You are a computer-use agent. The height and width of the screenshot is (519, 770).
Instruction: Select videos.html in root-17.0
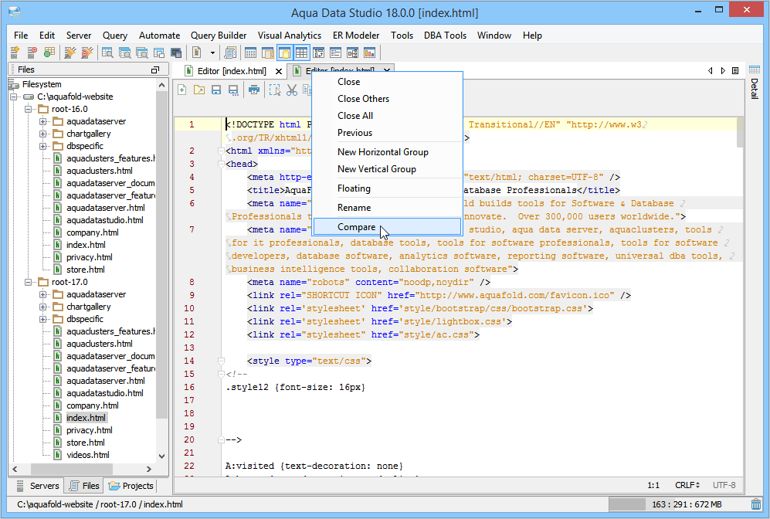(87, 455)
